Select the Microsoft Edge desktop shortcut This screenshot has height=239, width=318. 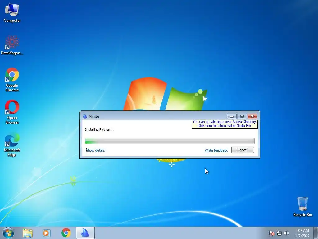[12, 144]
